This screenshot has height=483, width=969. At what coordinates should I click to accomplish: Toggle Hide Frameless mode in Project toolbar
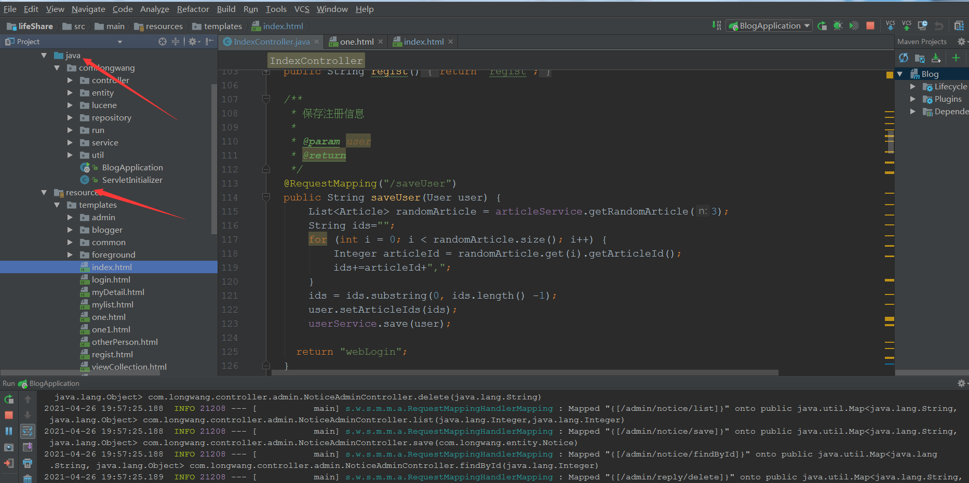tap(209, 41)
